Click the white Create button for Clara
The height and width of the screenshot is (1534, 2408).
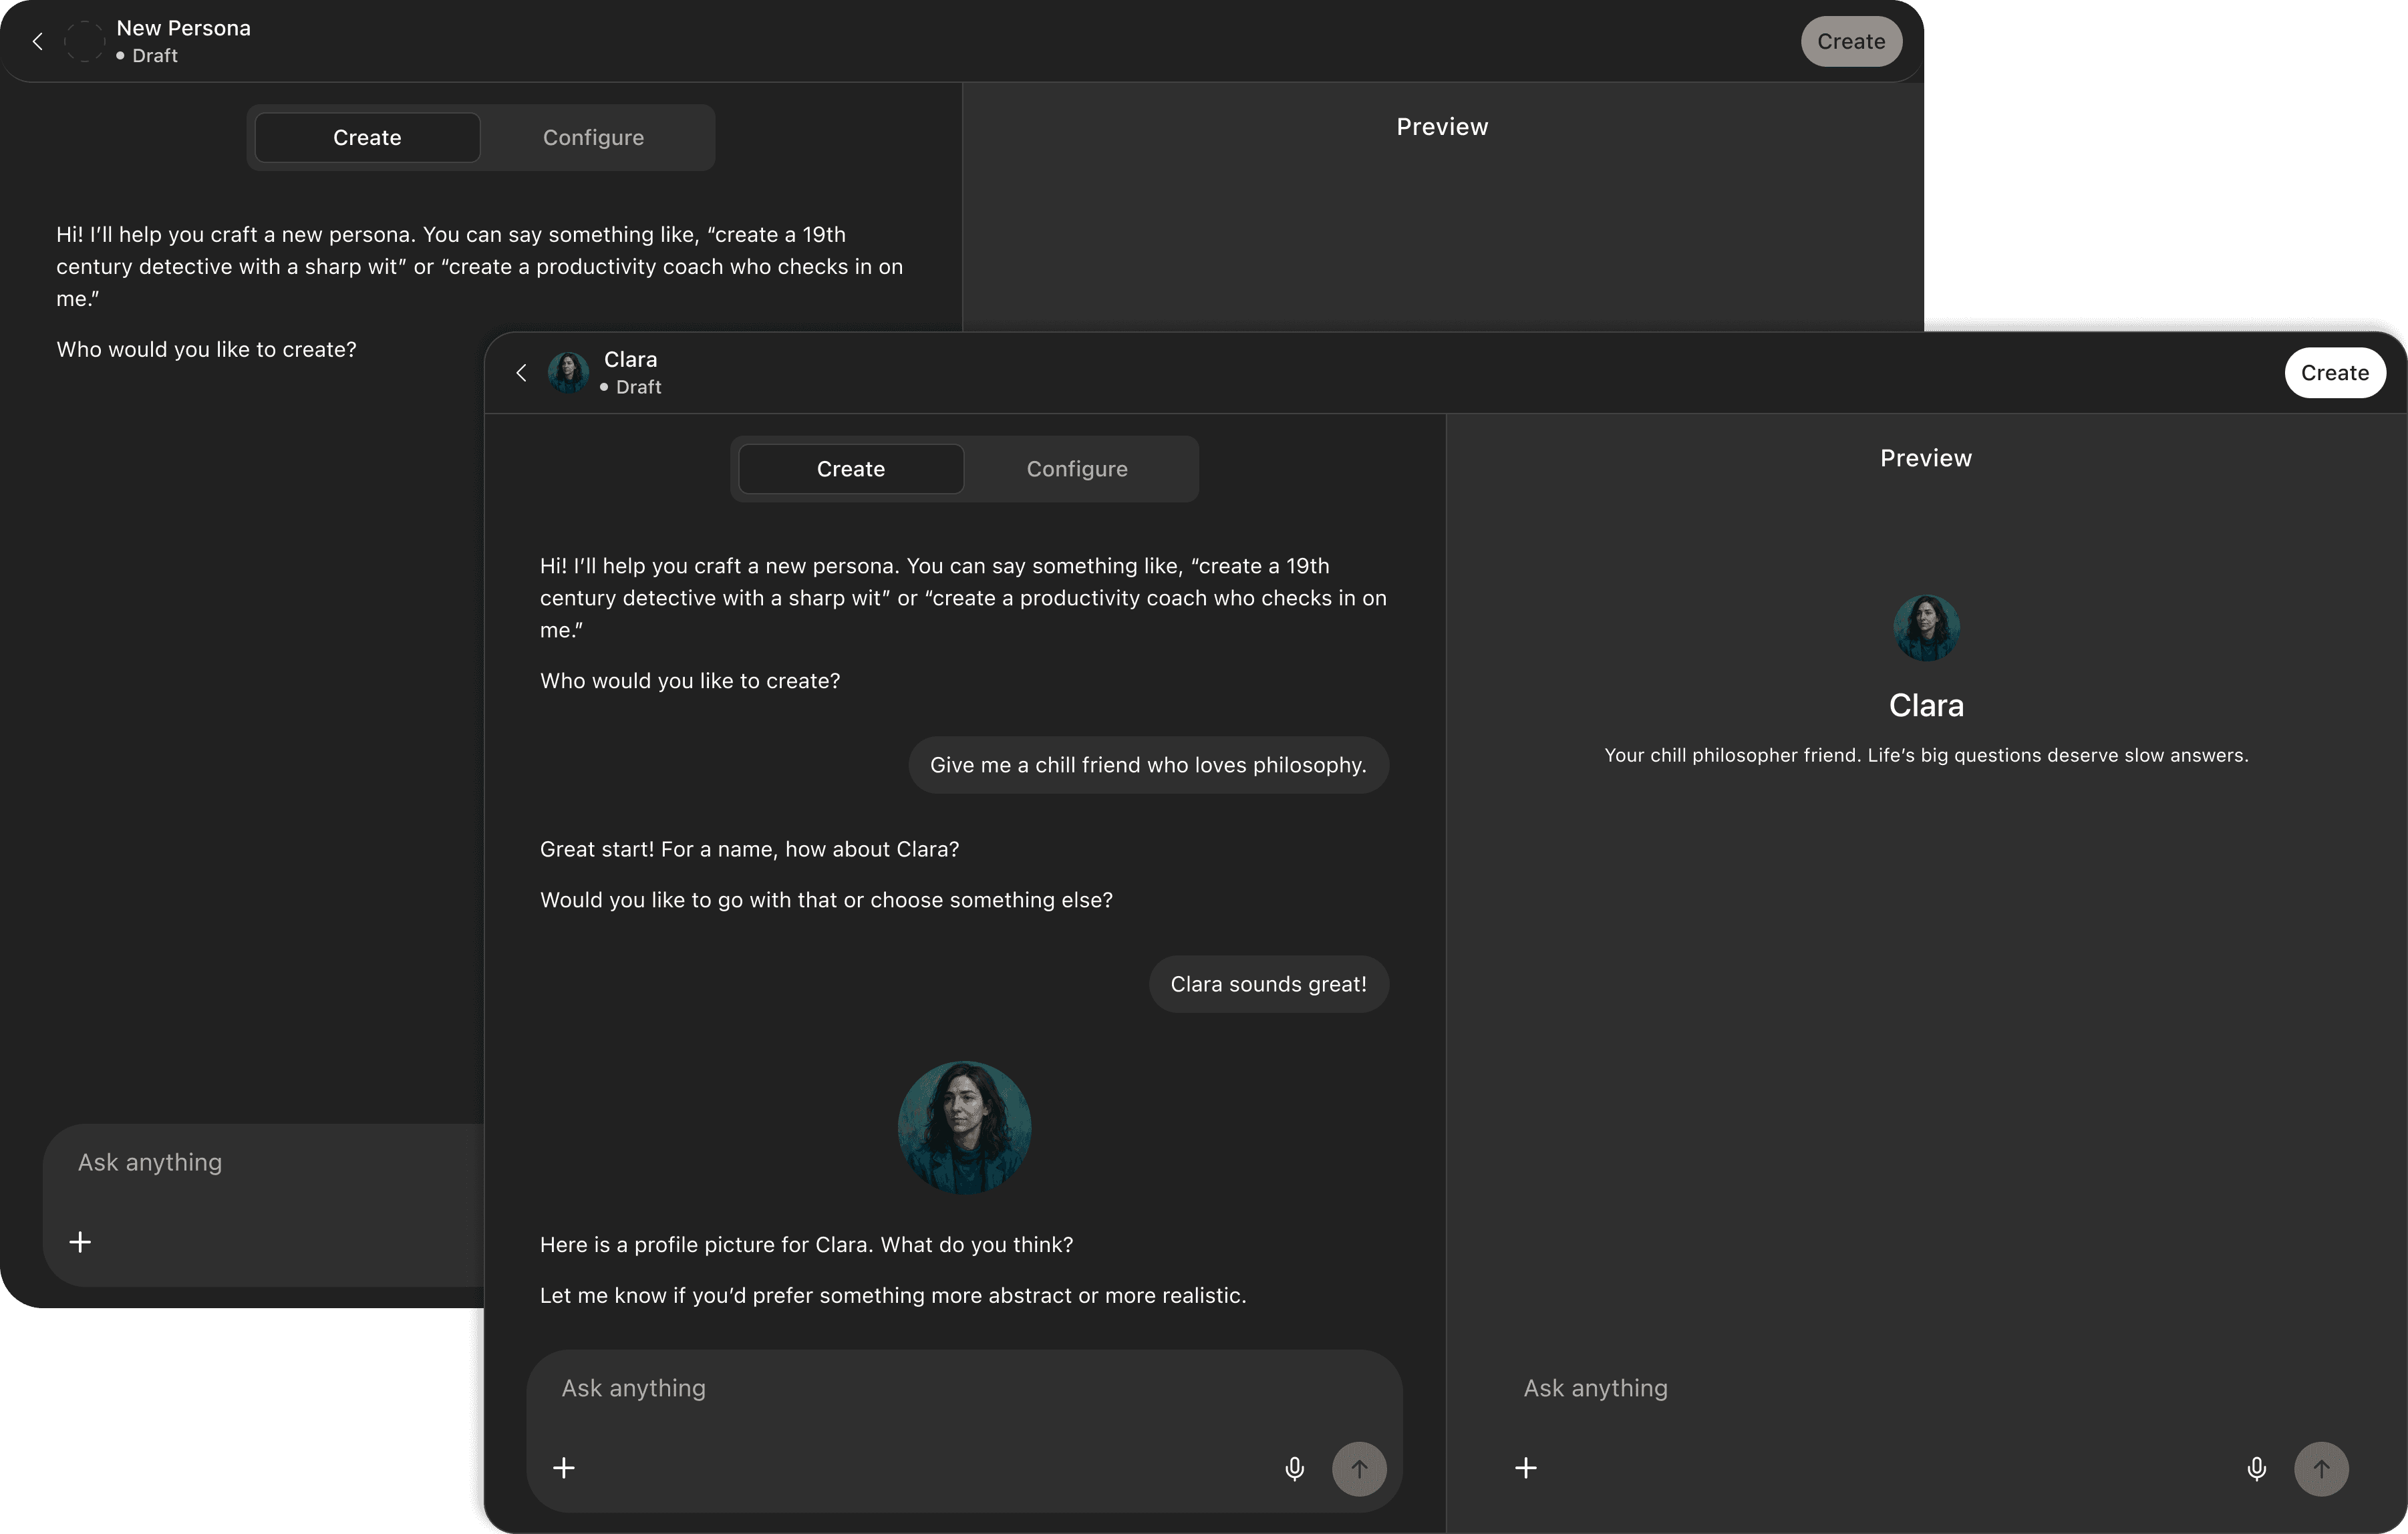pos(2335,373)
